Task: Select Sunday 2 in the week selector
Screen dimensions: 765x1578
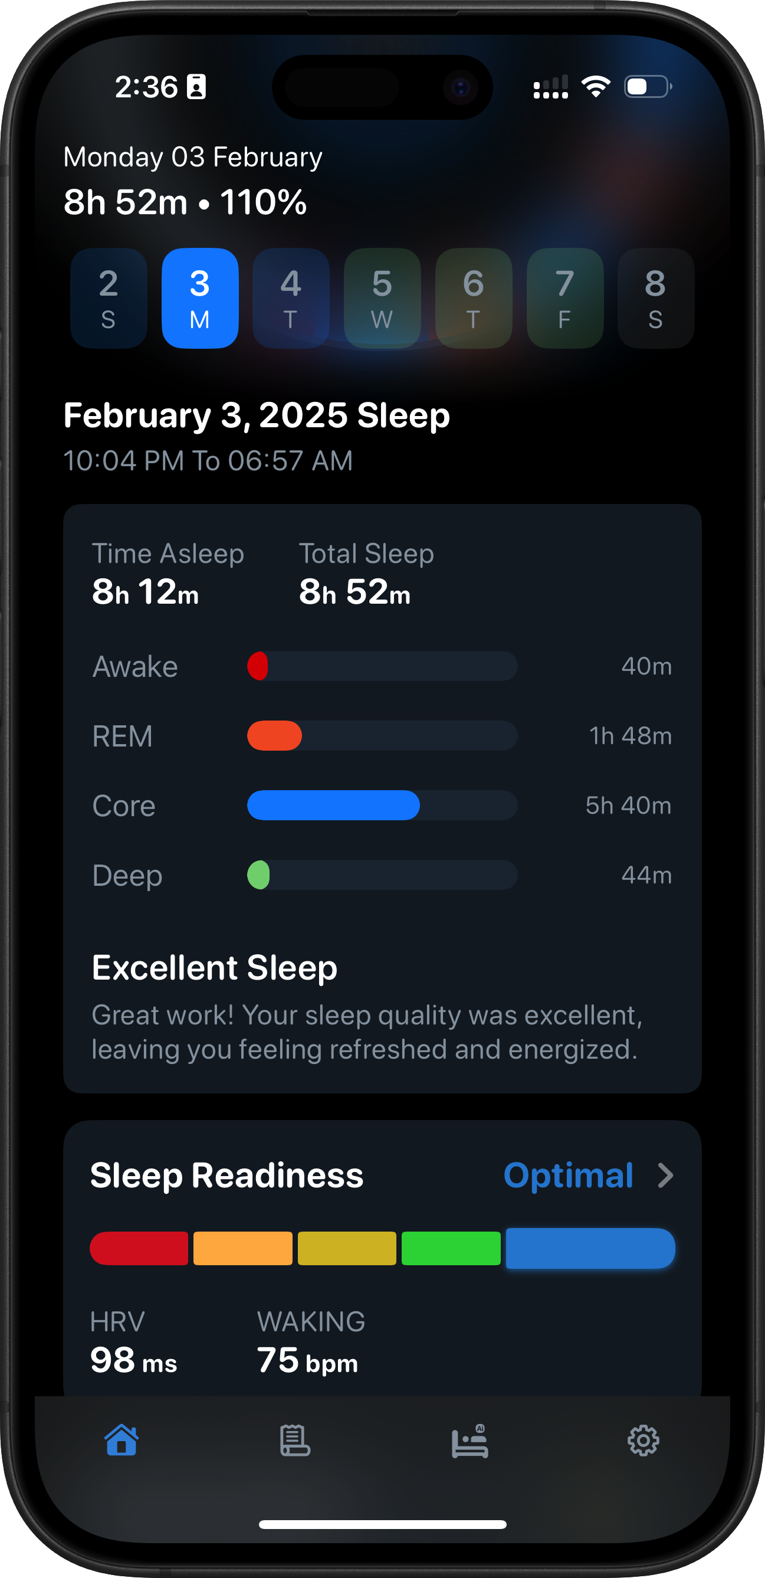Action: click(x=109, y=299)
